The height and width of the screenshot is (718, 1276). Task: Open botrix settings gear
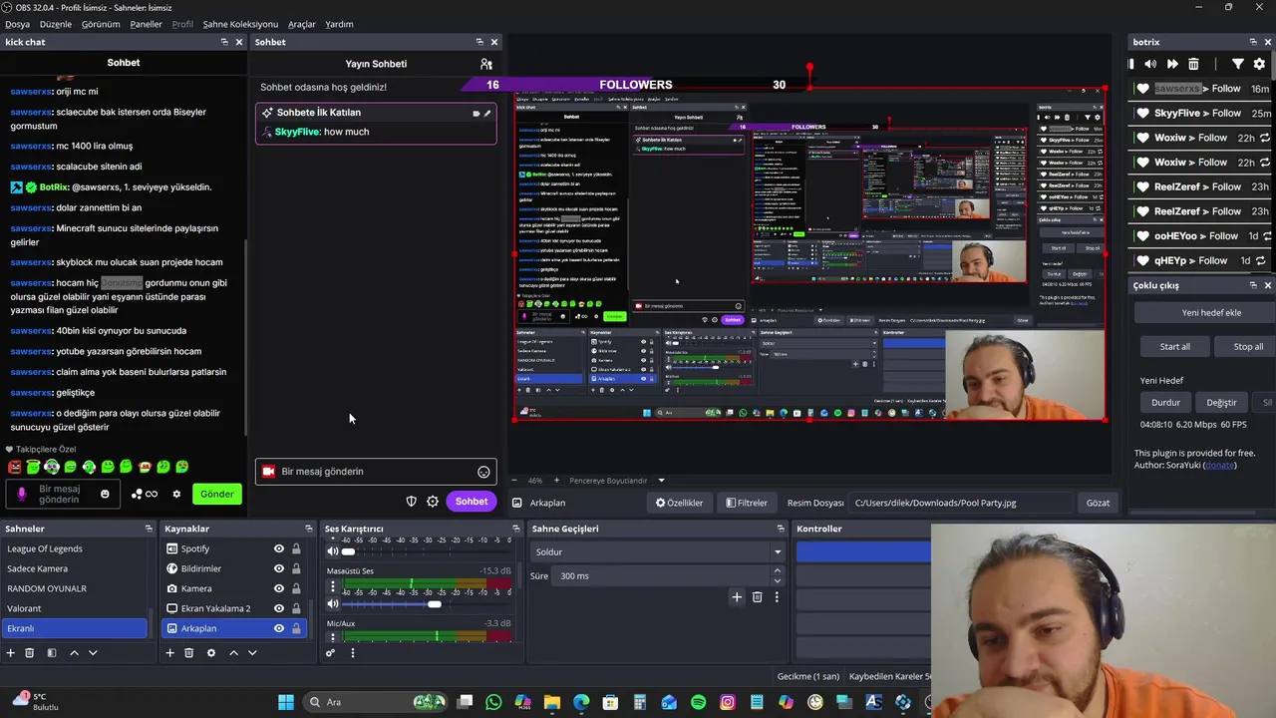pos(1259,64)
